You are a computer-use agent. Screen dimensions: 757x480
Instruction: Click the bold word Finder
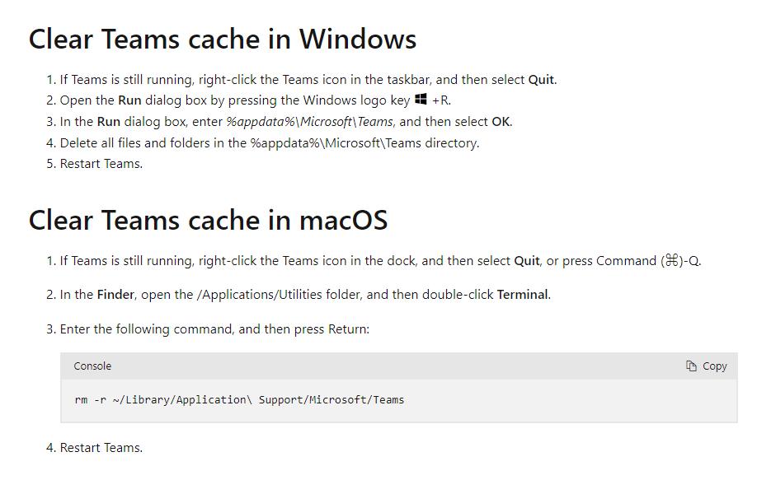click(x=115, y=295)
